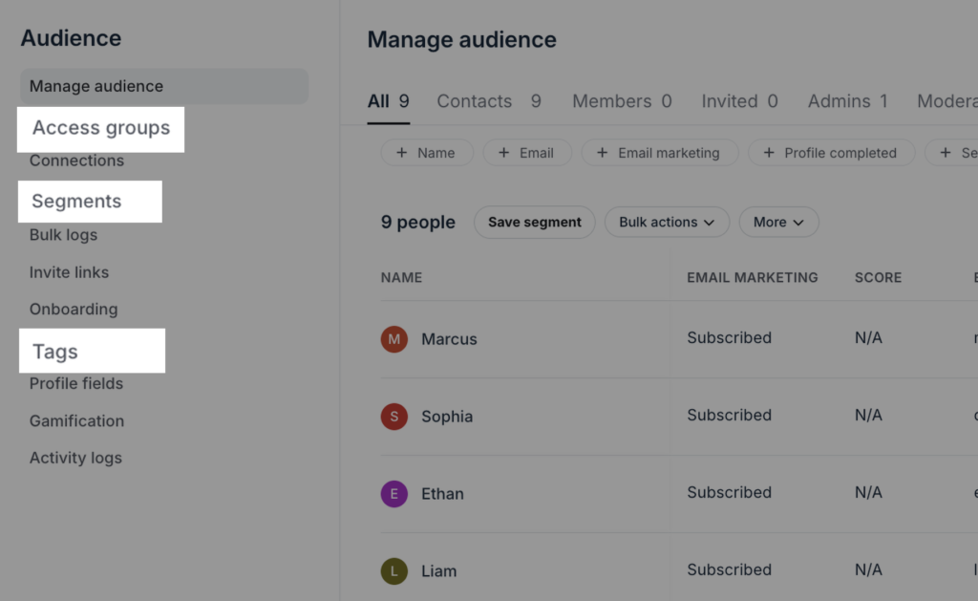Go to Gamification settings

[x=76, y=420]
